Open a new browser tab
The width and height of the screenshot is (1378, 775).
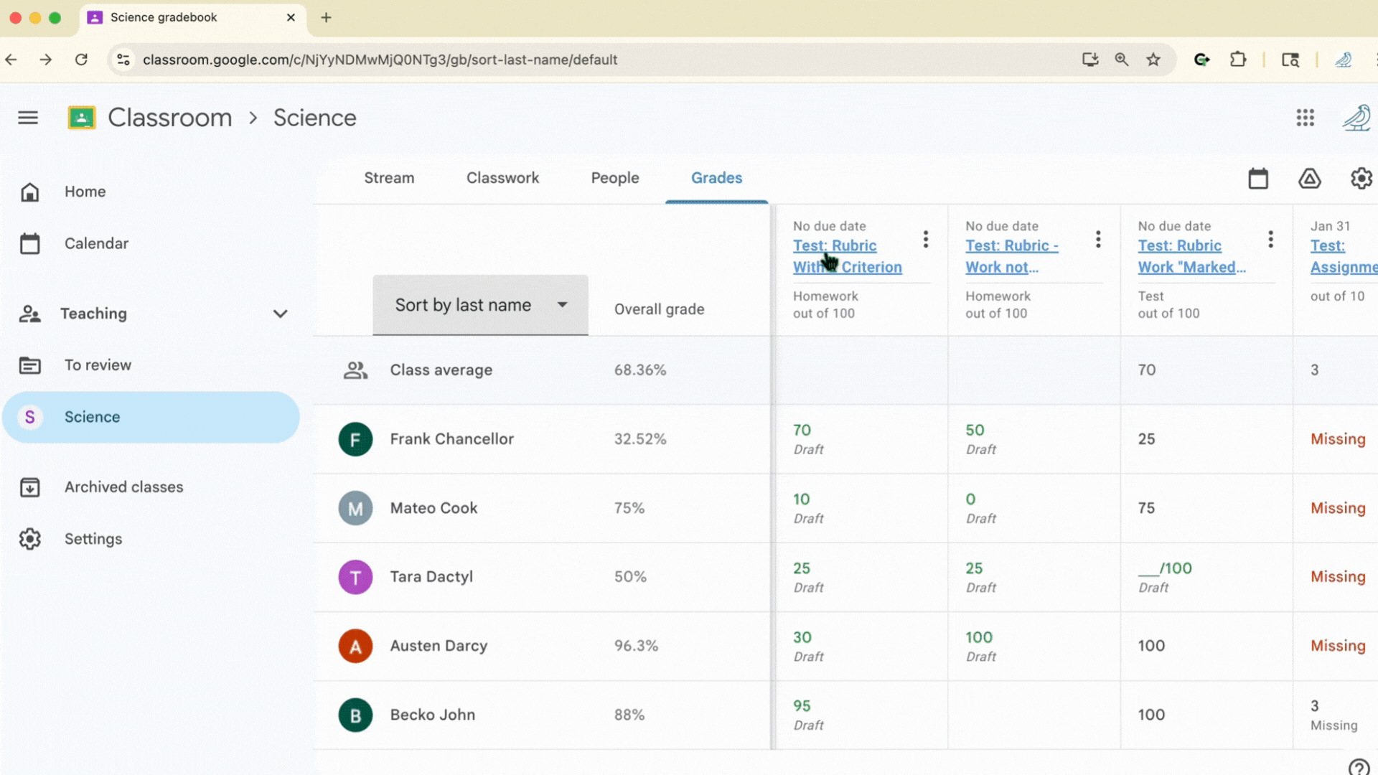coord(326,17)
